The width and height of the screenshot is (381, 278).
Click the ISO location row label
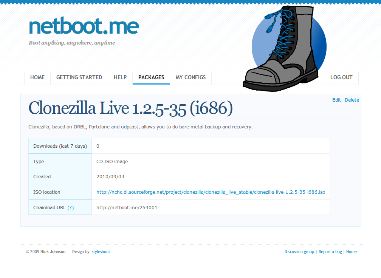[46, 192]
